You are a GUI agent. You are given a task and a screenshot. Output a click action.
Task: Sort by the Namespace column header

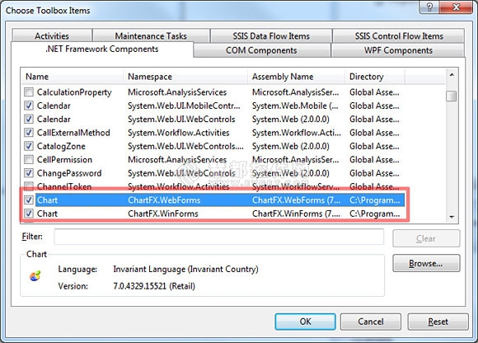pyautogui.click(x=186, y=77)
